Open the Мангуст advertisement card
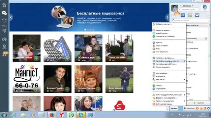This screenshot has height=118, width=211. pyautogui.click(x=26, y=79)
